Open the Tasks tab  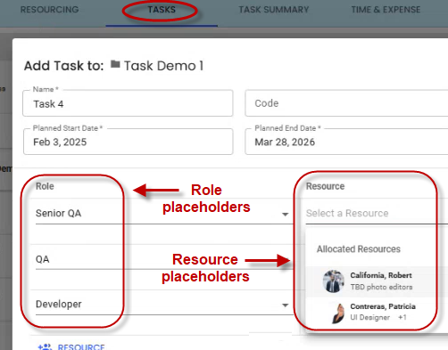pyautogui.click(x=162, y=10)
